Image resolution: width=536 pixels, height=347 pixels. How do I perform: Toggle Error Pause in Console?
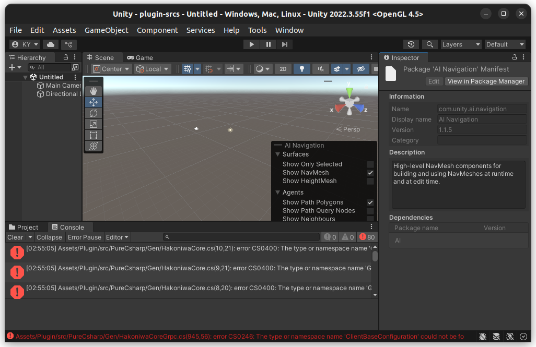85,237
